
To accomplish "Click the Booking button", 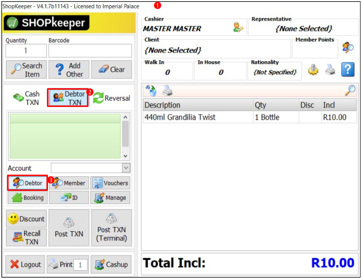I will [28, 198].
